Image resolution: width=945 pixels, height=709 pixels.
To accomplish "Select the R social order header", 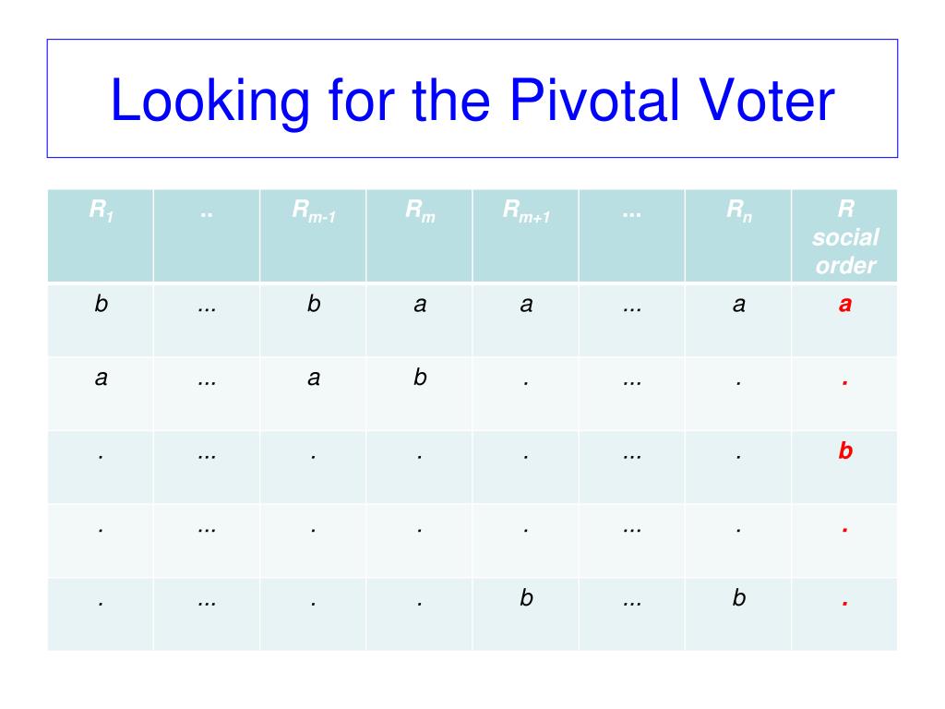I will tap(845, 235).
